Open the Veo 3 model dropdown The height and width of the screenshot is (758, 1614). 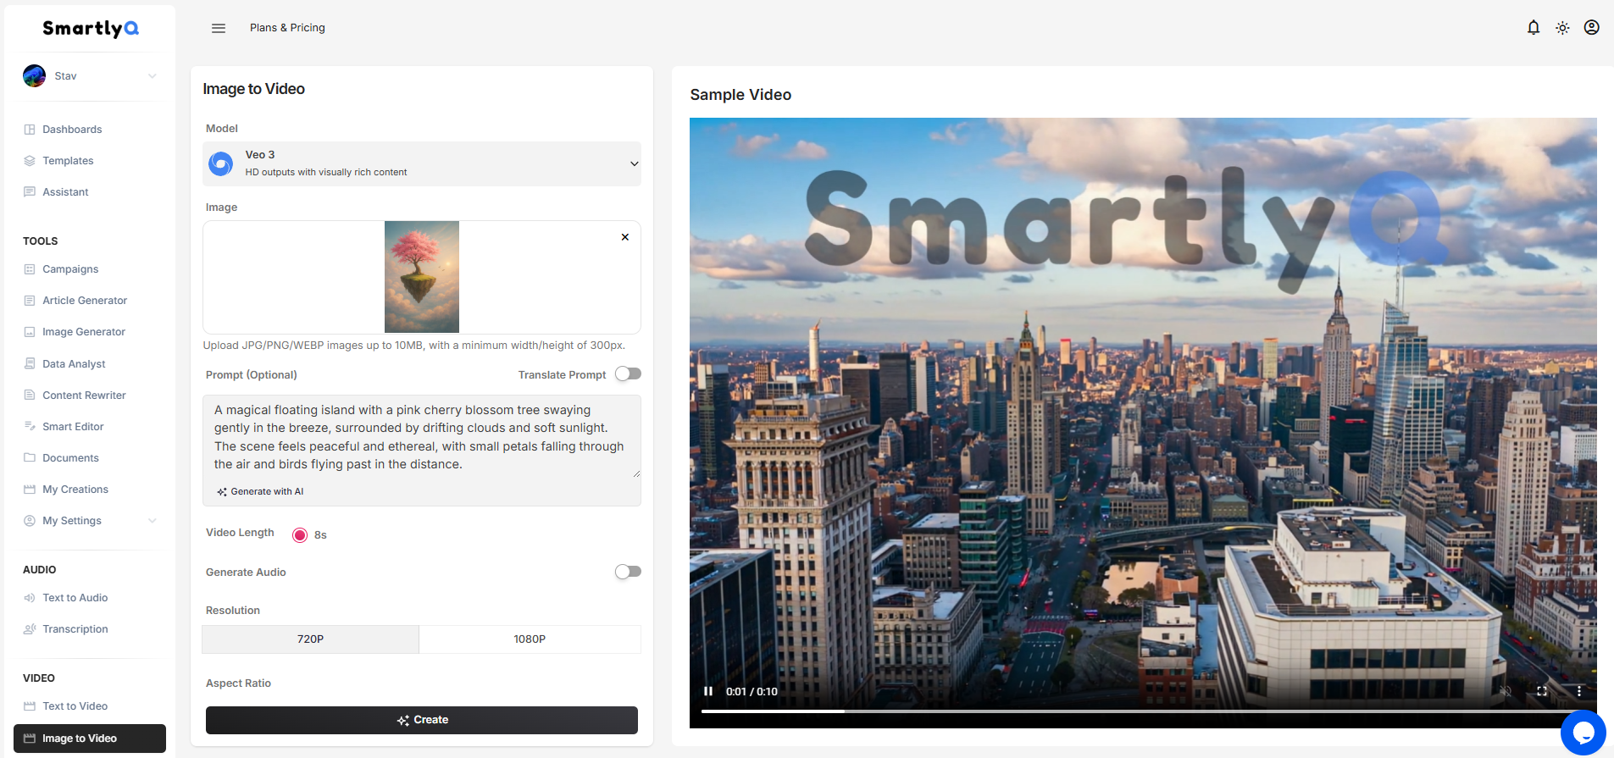coord(422,163)
